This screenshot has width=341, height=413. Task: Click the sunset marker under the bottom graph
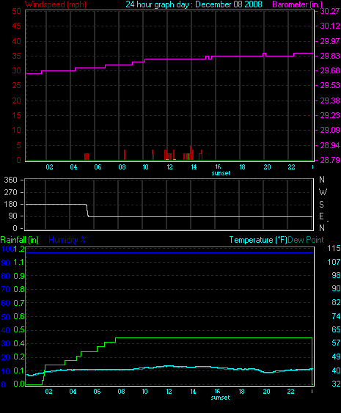(x=220, y=398)
